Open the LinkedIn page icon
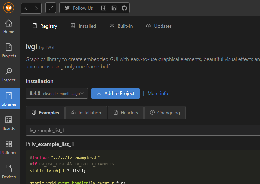The width and height of the screenshot is (260, 184). coord(114,8)
